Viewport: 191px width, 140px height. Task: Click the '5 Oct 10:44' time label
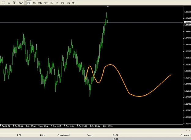click(69, 126)
